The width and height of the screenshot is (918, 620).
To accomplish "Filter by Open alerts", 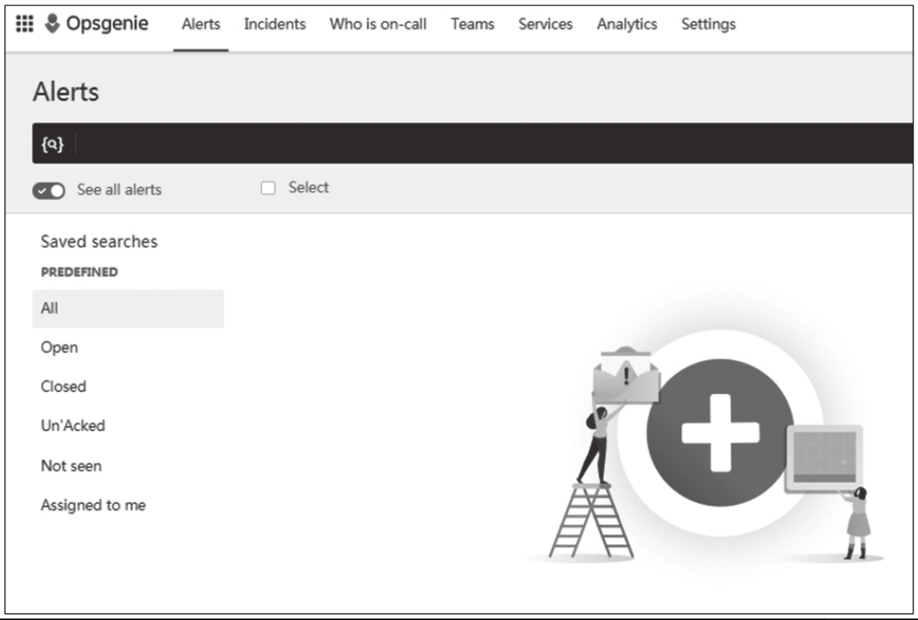I will (60, 348).
